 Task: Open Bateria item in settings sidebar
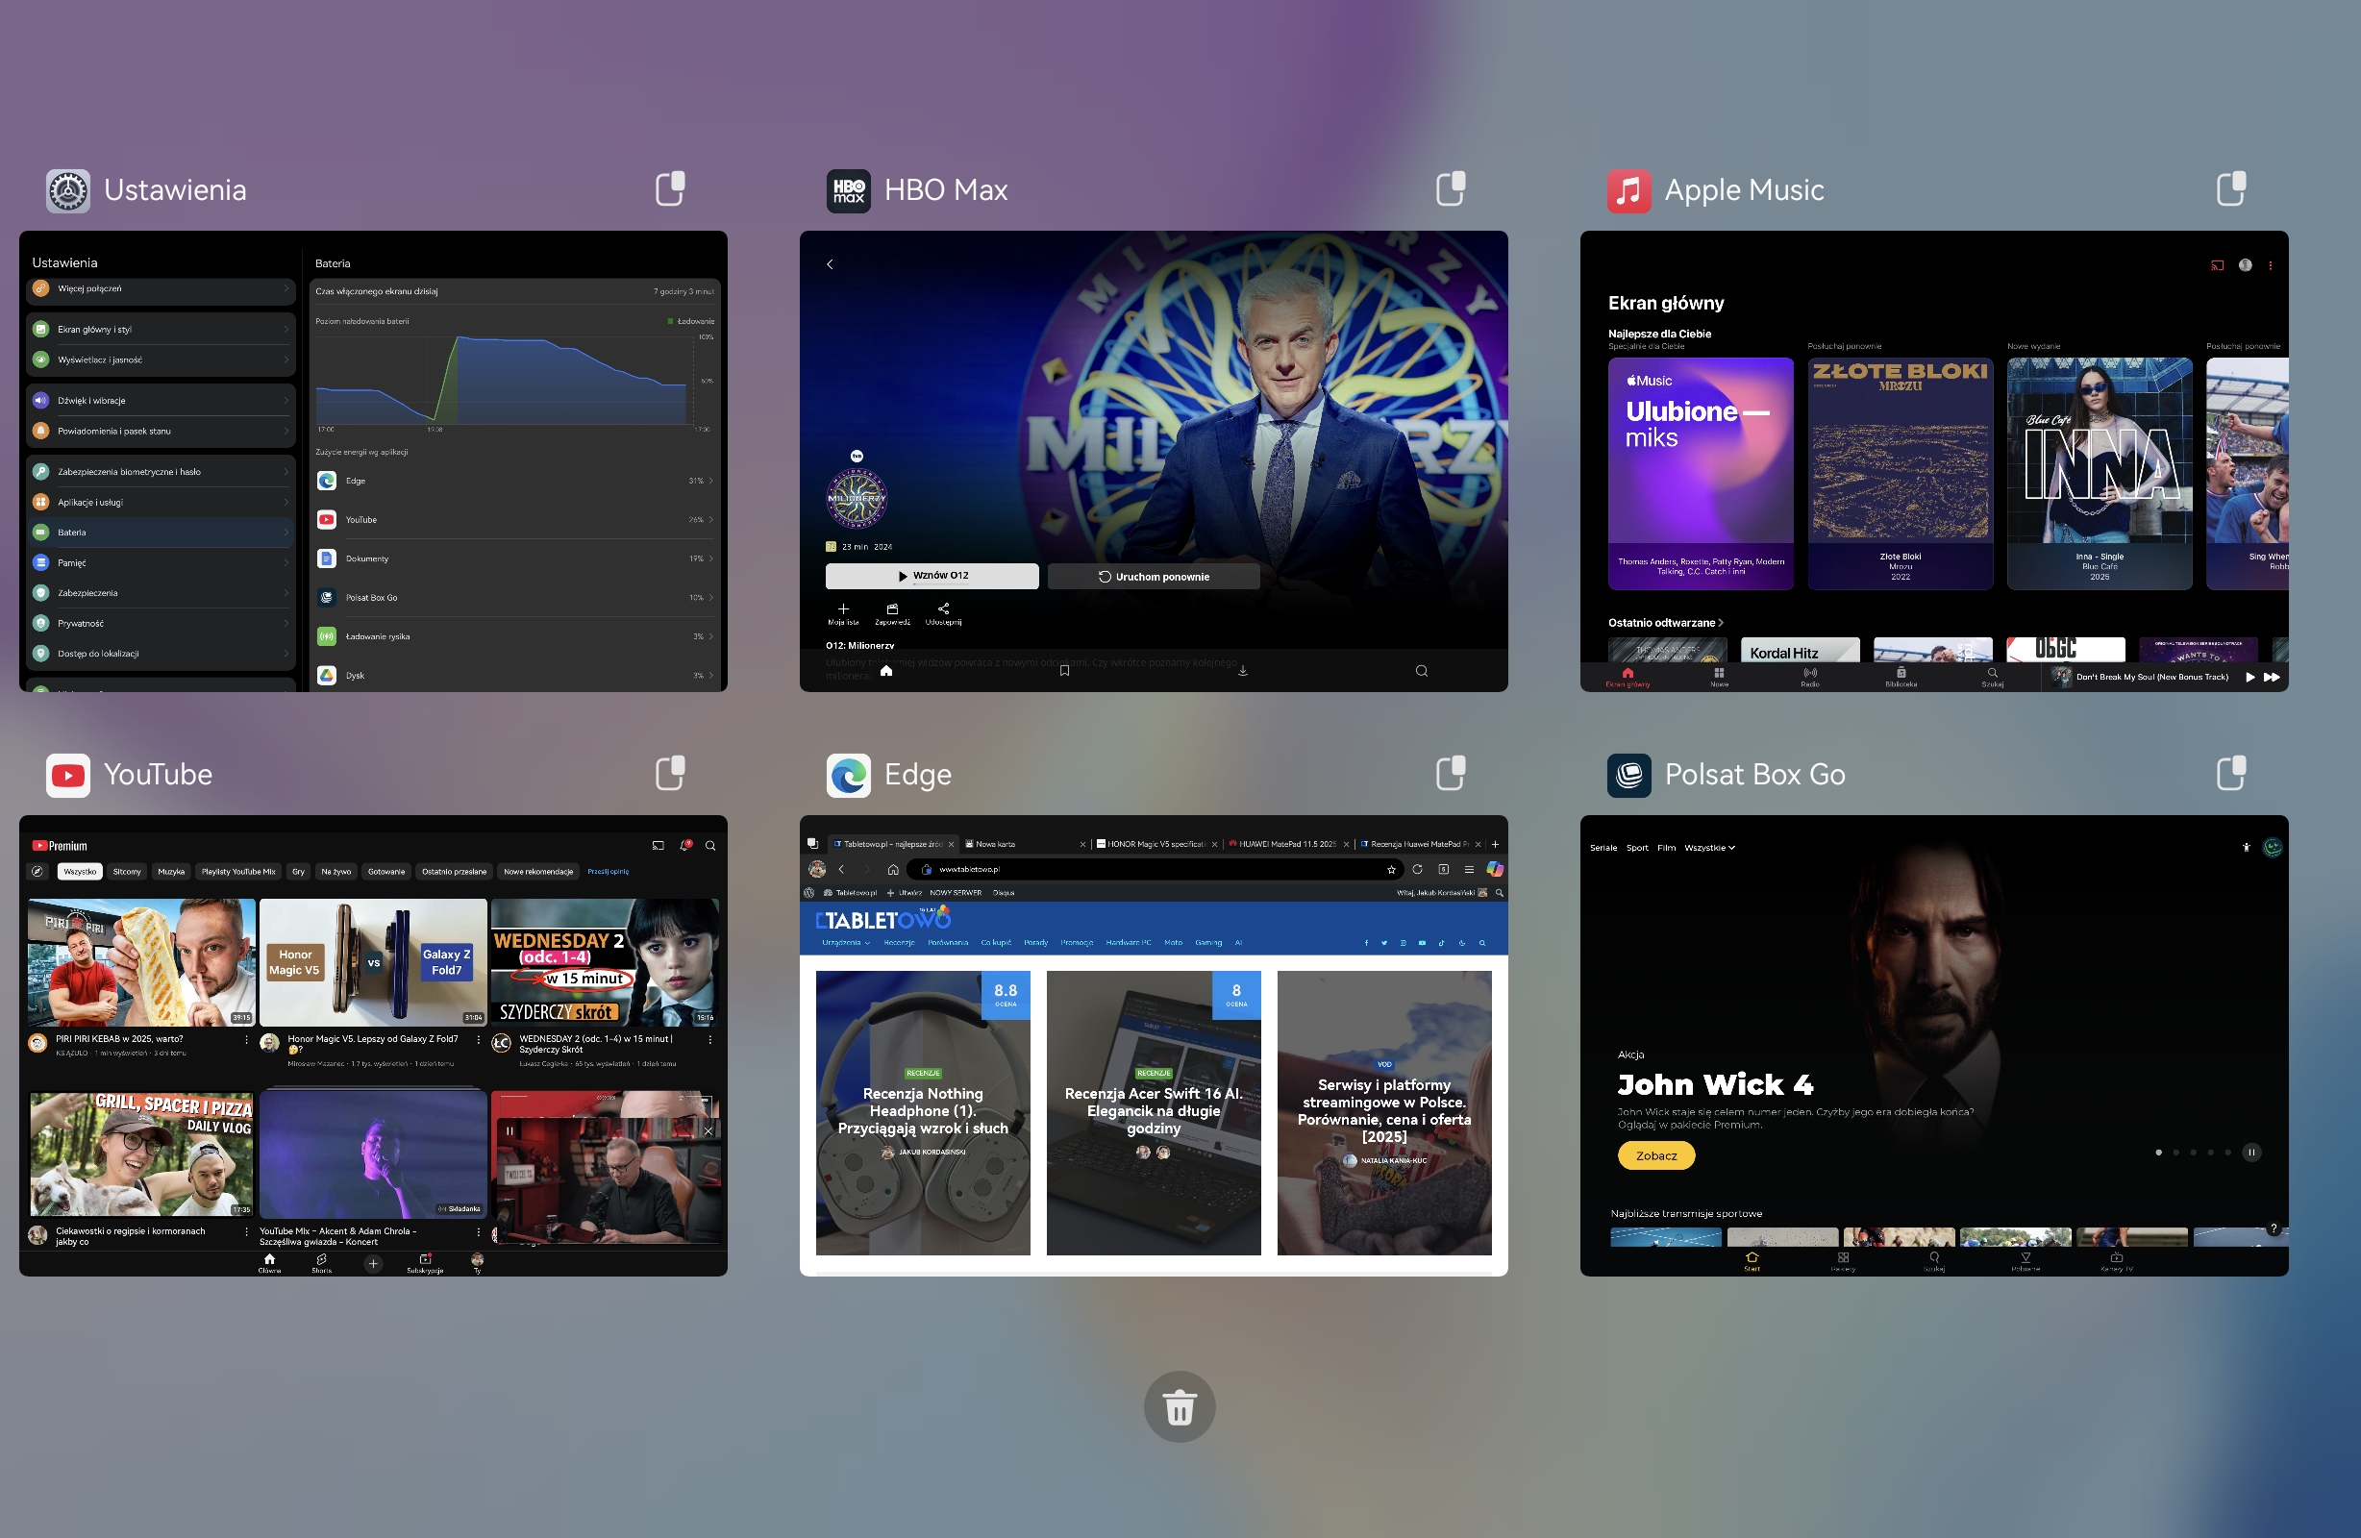[x=162, y=533]
